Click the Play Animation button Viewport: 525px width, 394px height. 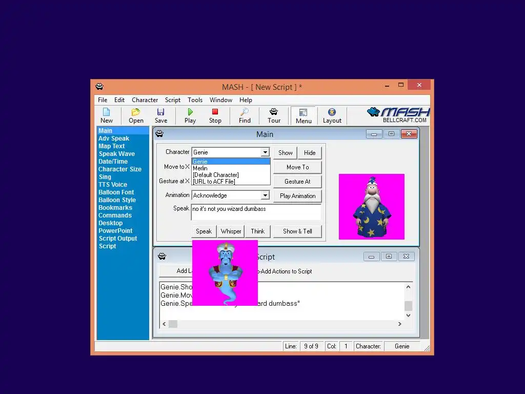pyautogui.click(x=297, y=196)
